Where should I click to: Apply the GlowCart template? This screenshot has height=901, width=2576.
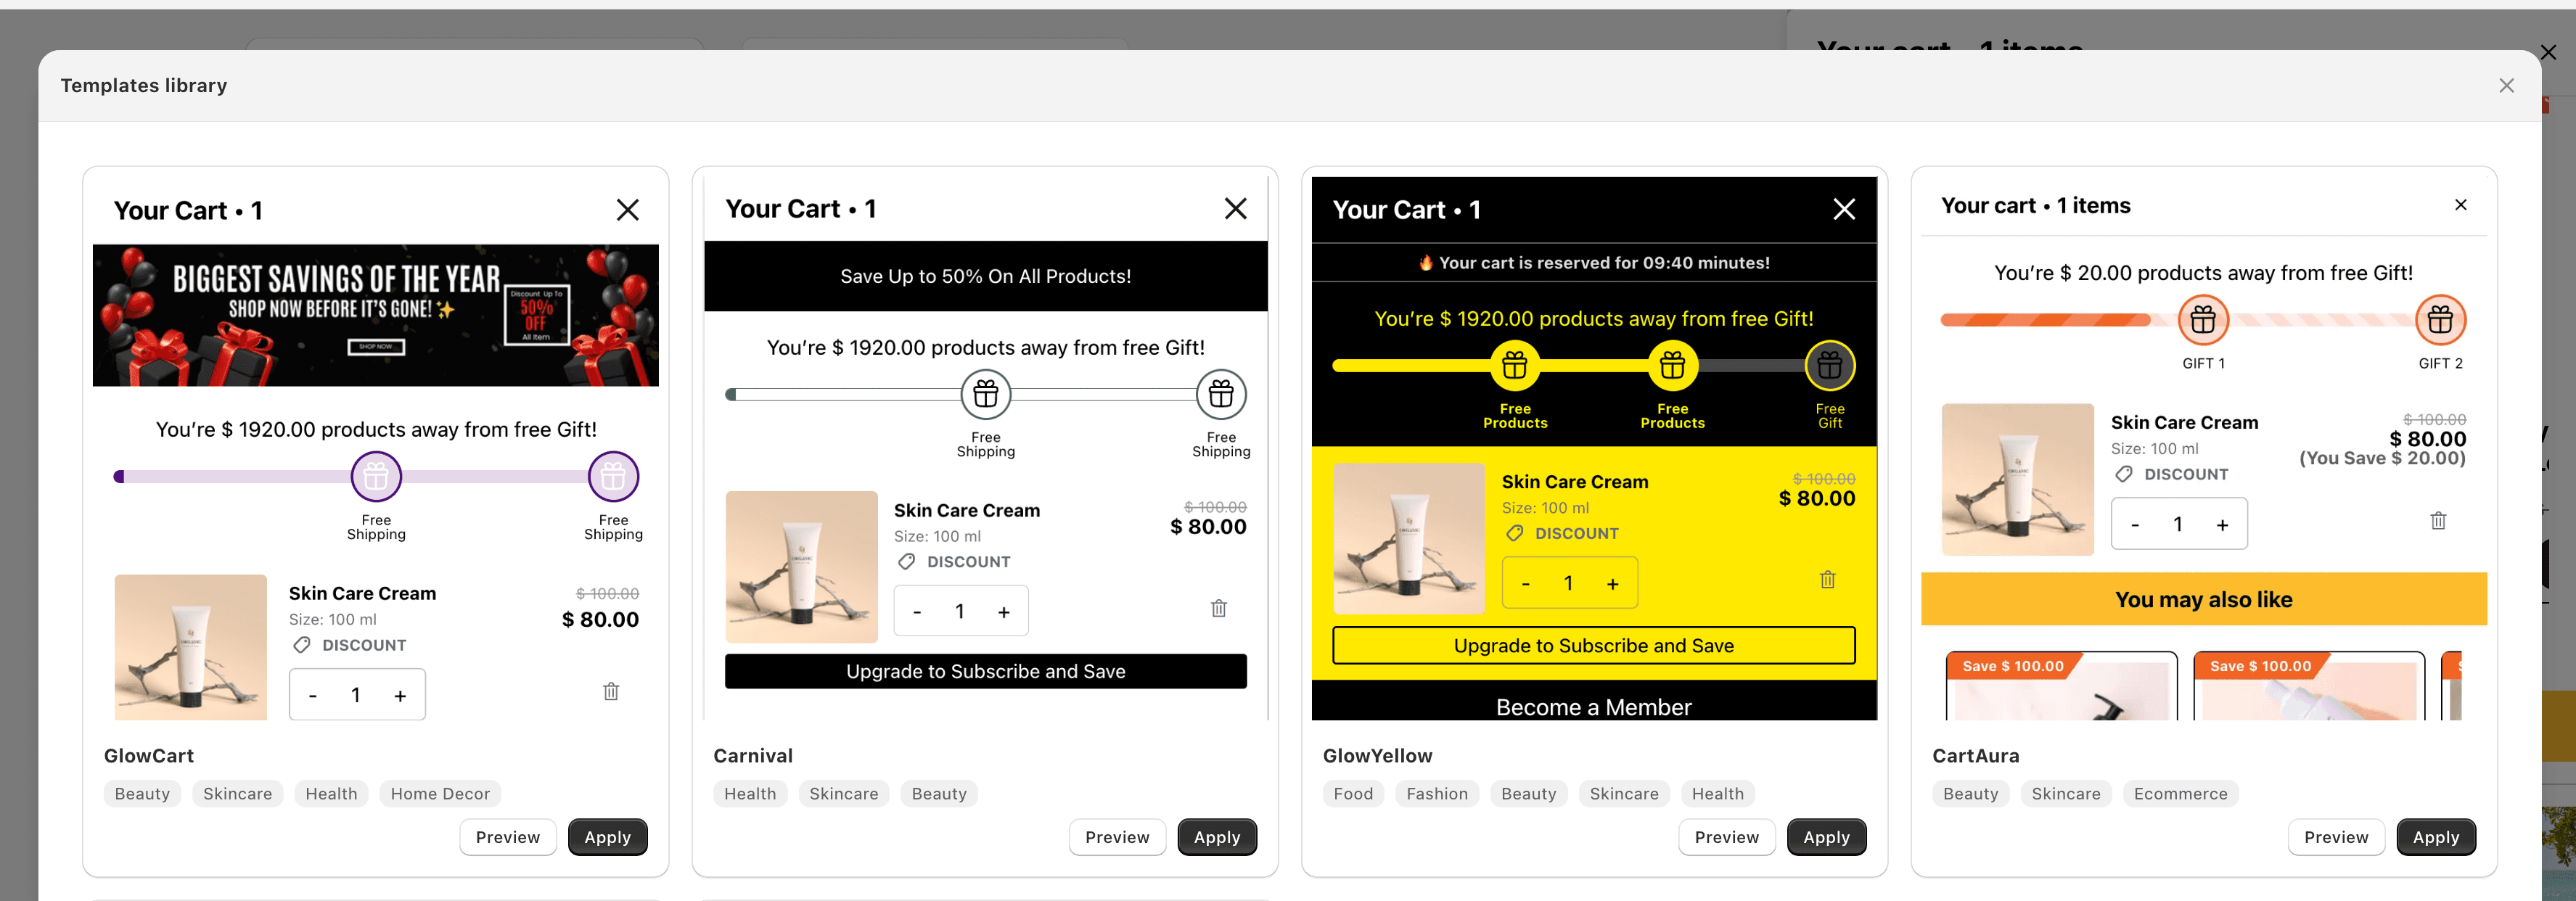pos(608,837)
